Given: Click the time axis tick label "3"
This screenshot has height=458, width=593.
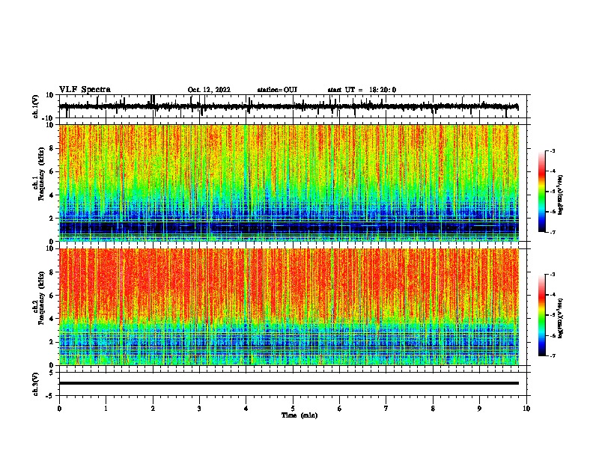Looking at the screenshot, I should point(199,409).
